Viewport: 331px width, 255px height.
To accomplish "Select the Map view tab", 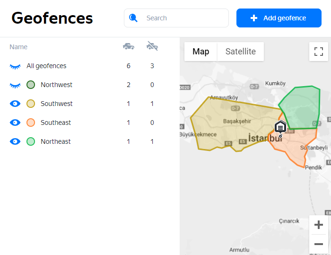I will pyautogui.click(x=200, y=52).
